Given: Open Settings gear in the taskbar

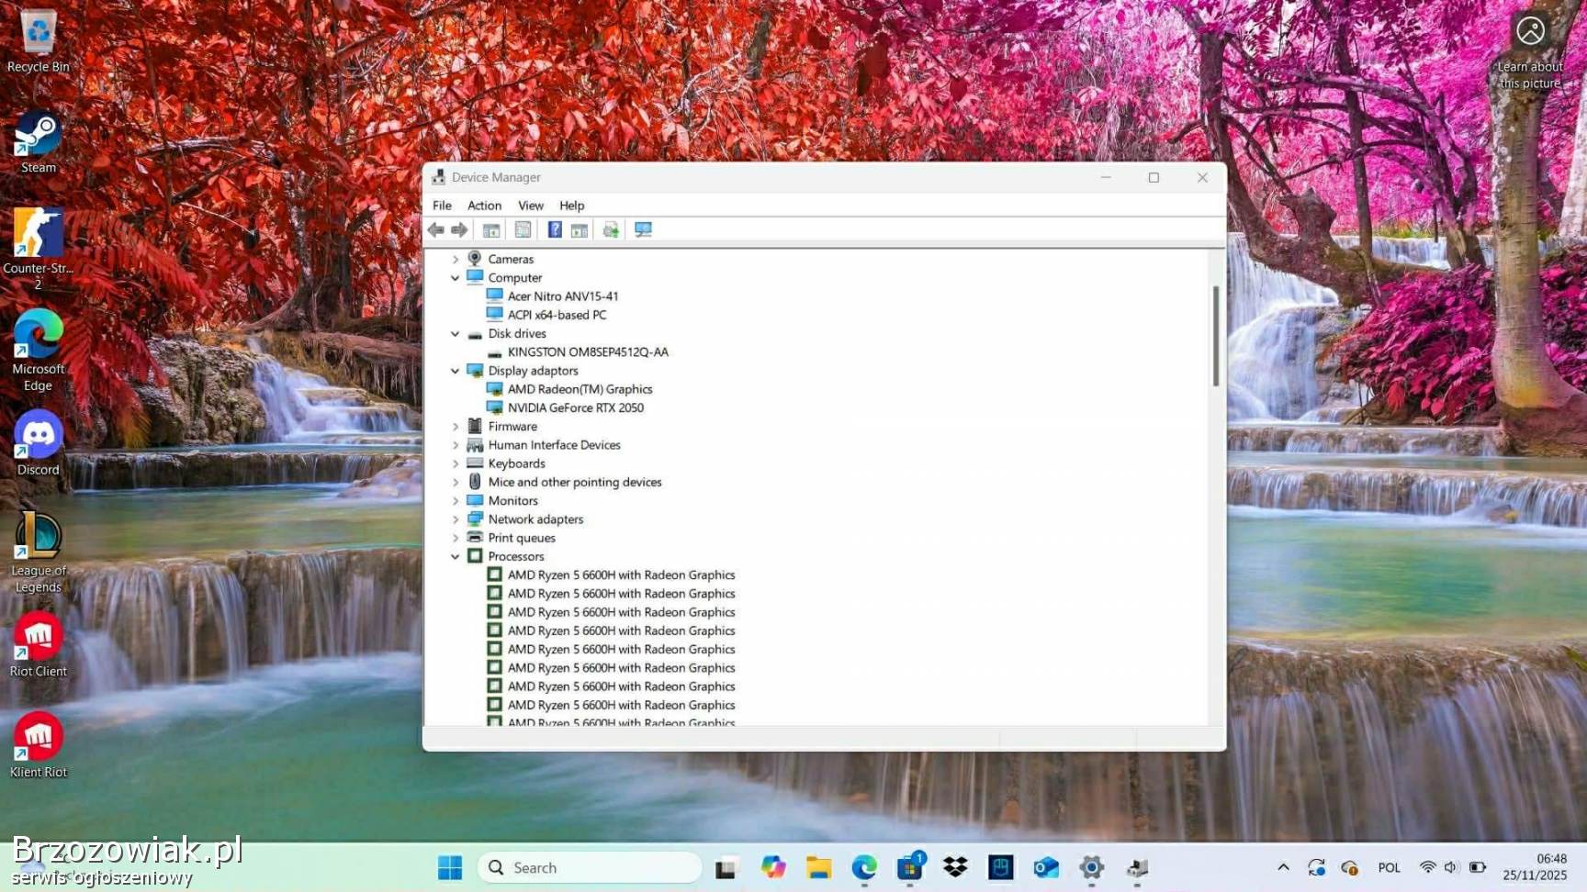Looking at the screenshot, I should coord(1091,867).
